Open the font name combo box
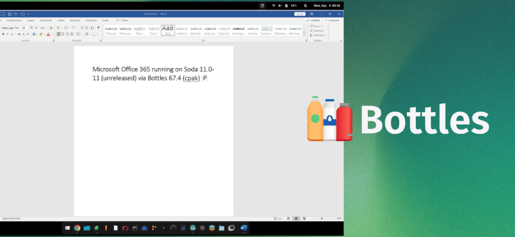This screenshot has height=237, width=515. tap(12, 28)
